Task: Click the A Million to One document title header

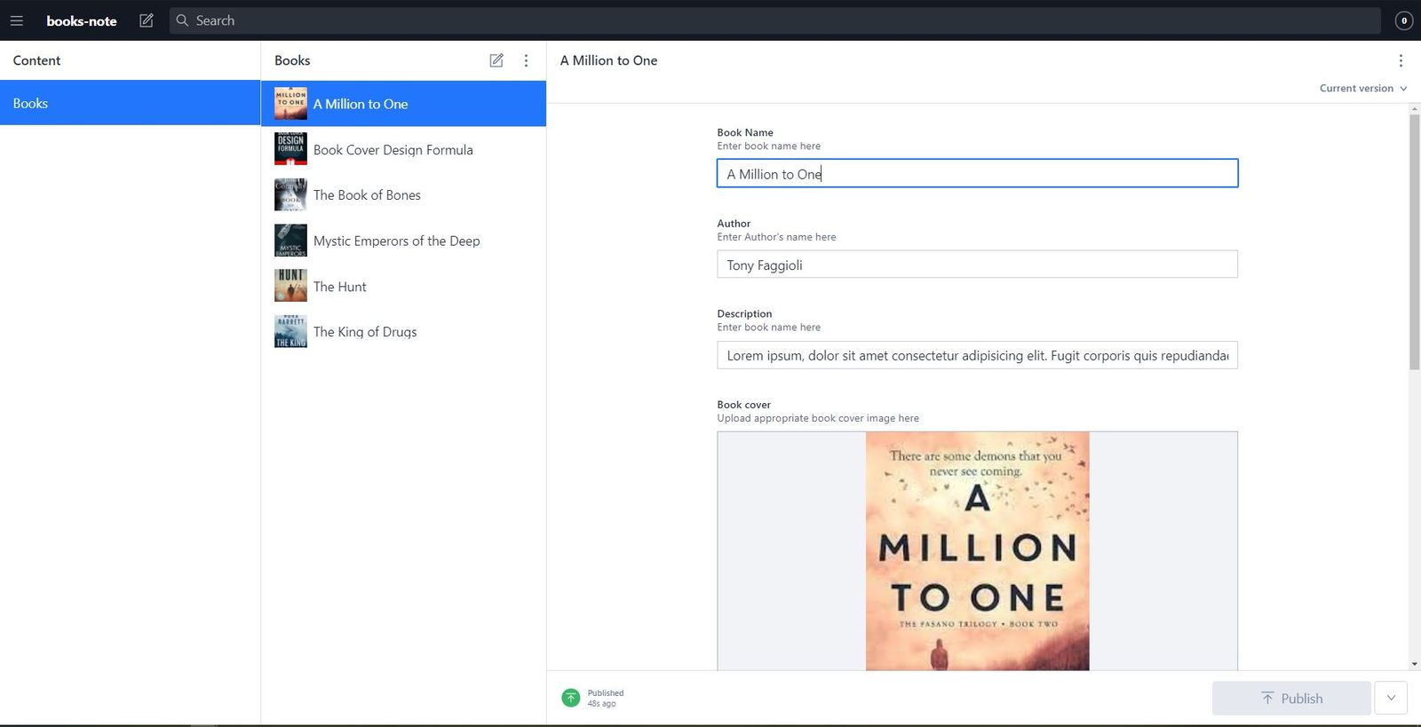Action: click(608, 60)
